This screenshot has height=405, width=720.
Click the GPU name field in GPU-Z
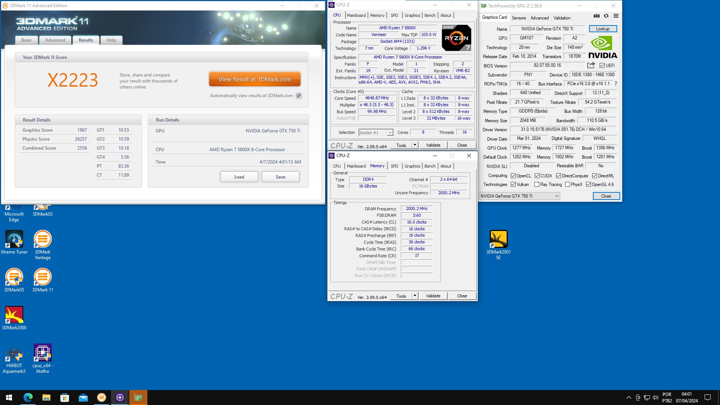pyautogui.click(x=547, y=29)
